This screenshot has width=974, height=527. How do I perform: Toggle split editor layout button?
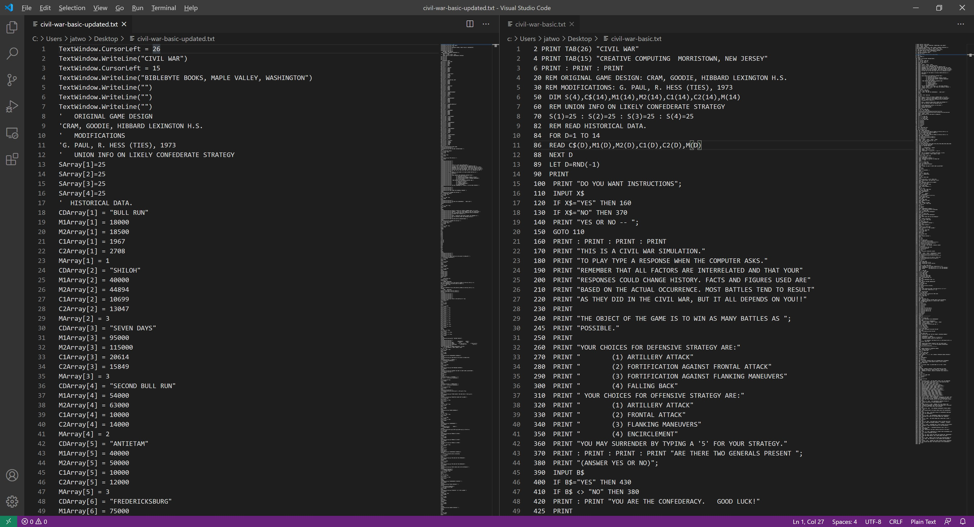[470, 24]
